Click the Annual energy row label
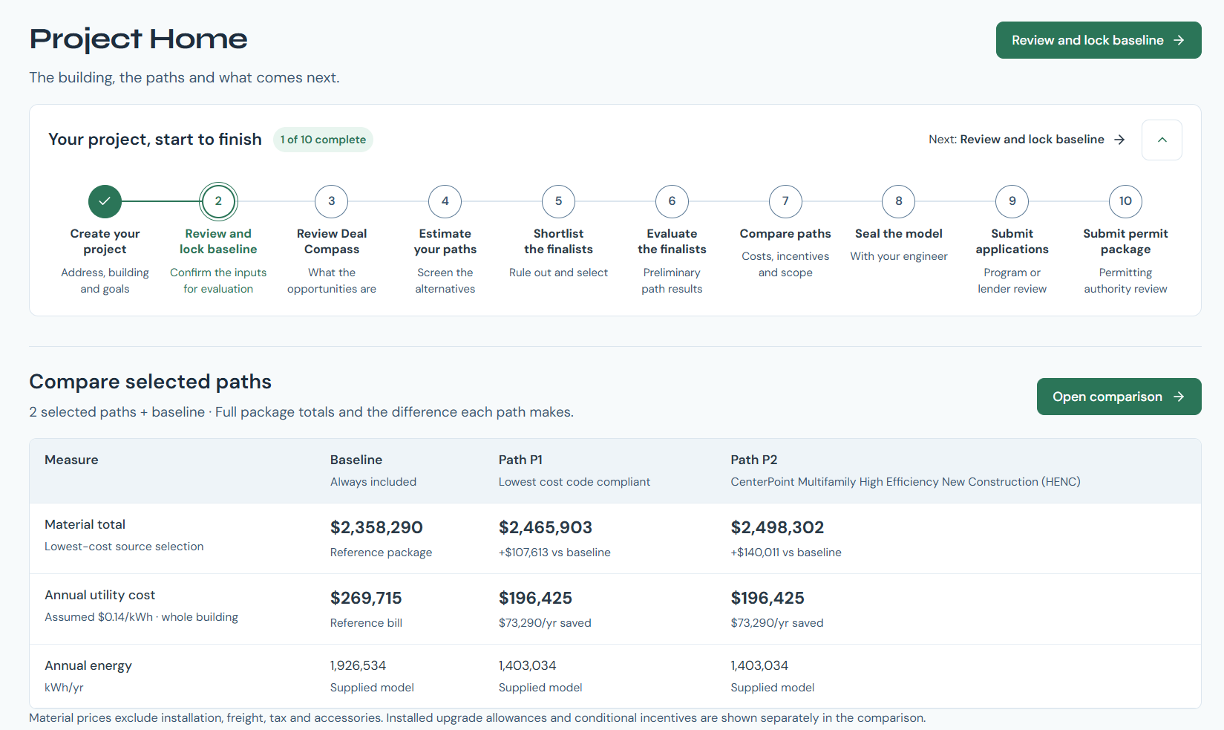1224x730 pixels. pyautogui.click(x=88, y=665)
